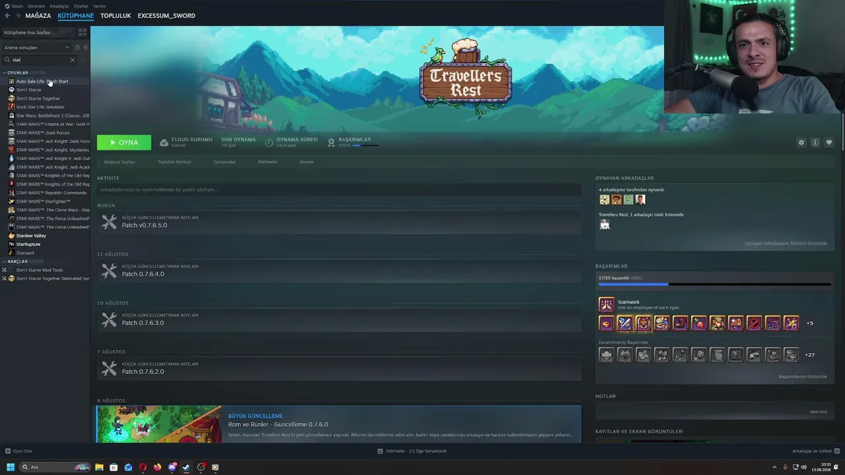Click the ready-to-play filter icon in sidebar

tap(85, 47)
